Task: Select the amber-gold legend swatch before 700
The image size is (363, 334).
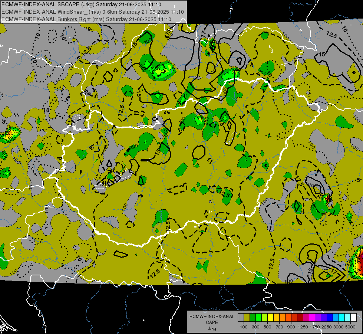Action: coord(276,317)
